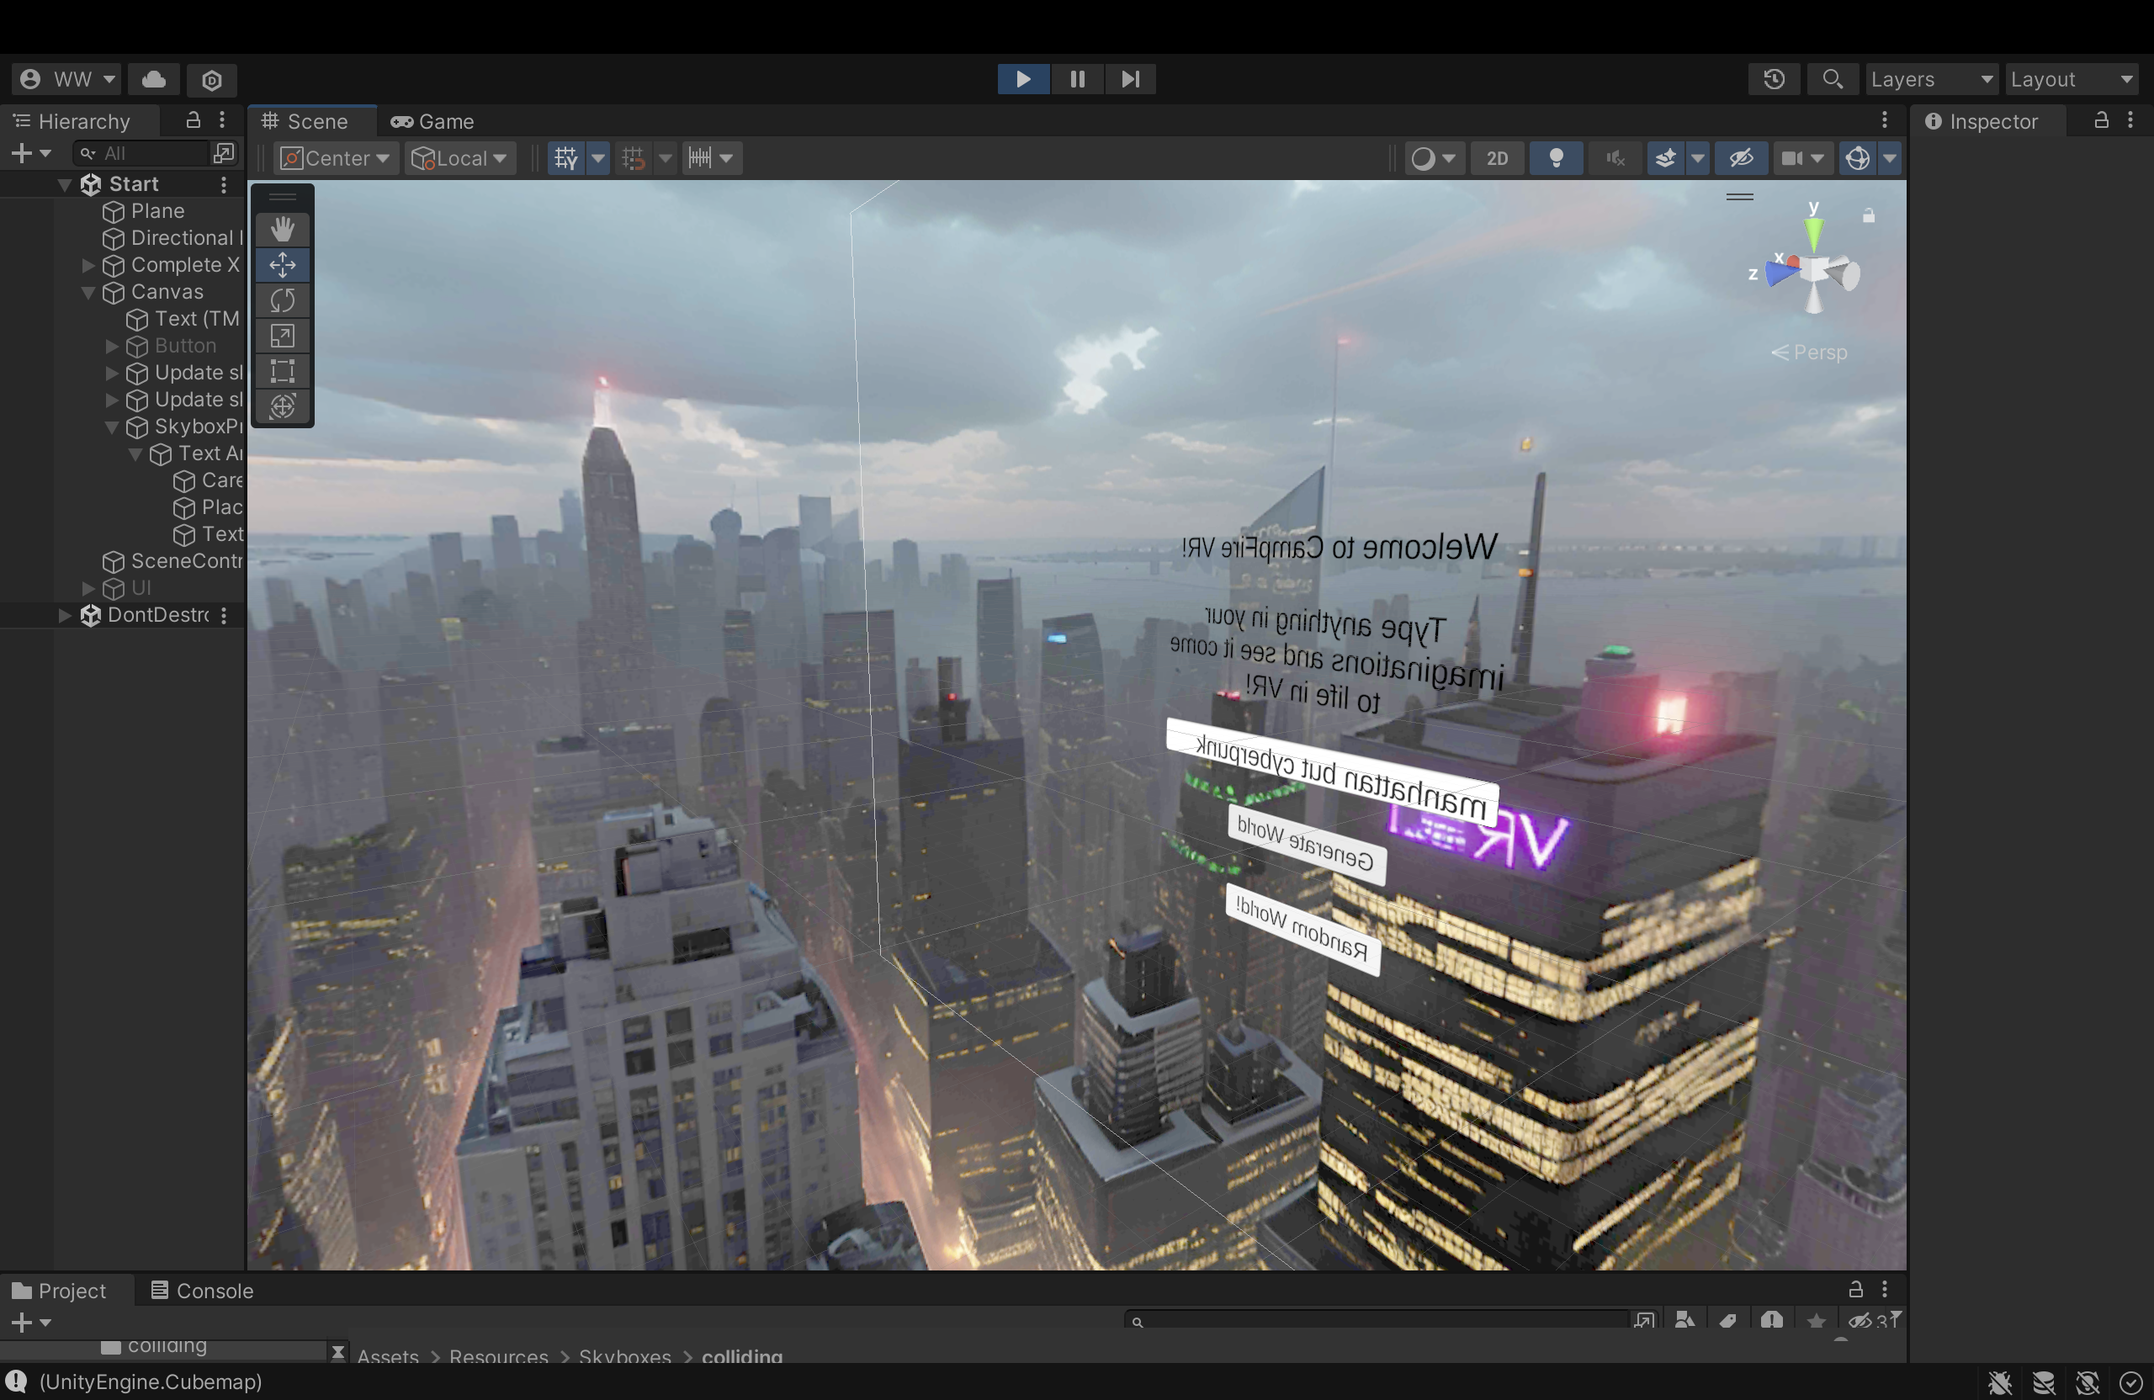
Task: Toggle hidden objects visibility in scene
Action: 1742,158
